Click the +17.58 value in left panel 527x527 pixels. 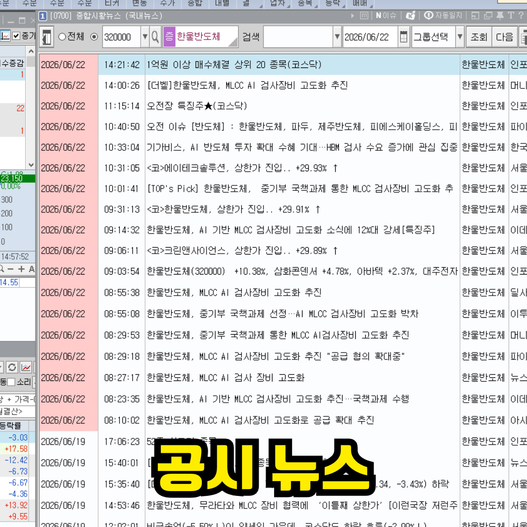(x=16, y=448)
